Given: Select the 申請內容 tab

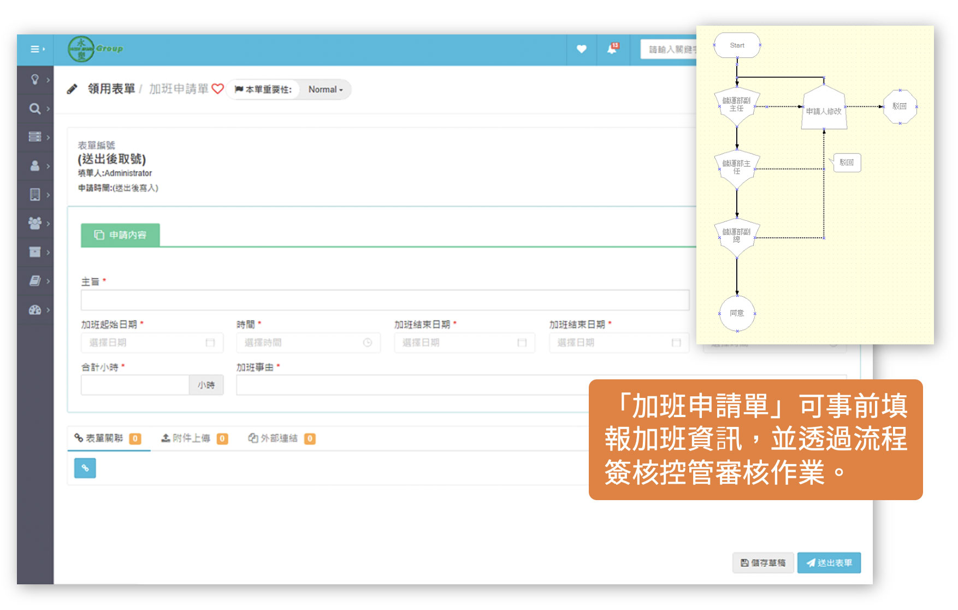Looking at the screenshot, I should 120,235.
